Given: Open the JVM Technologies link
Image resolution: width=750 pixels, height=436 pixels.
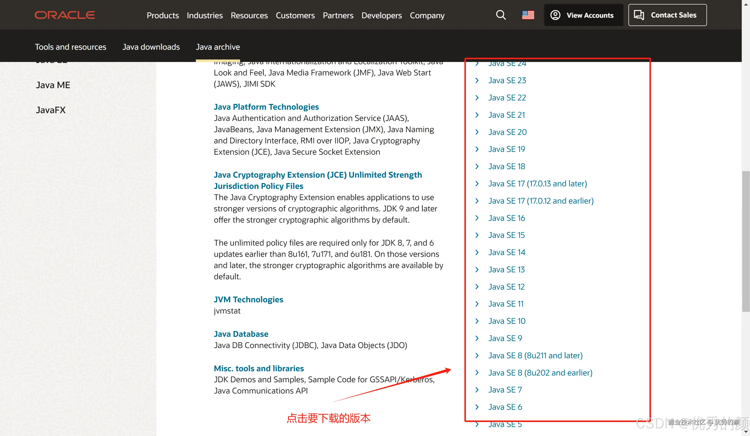Looking at the screenshot, I should point(248,300).
